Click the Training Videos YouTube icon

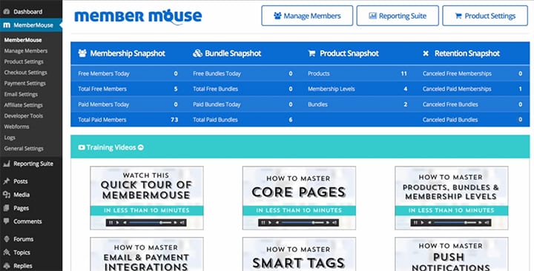[82, 147]
